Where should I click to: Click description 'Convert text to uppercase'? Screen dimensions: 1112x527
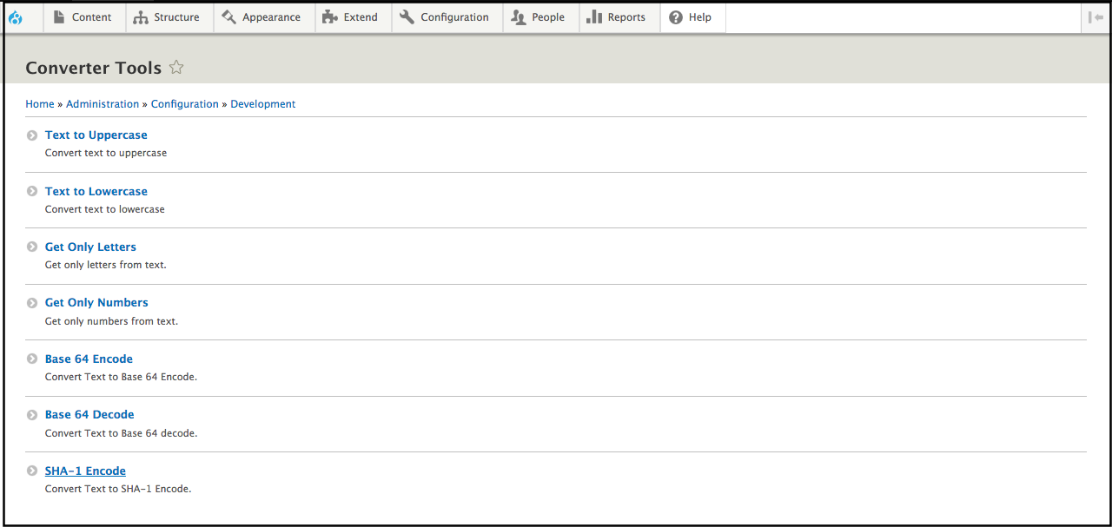tap(106, 153)
